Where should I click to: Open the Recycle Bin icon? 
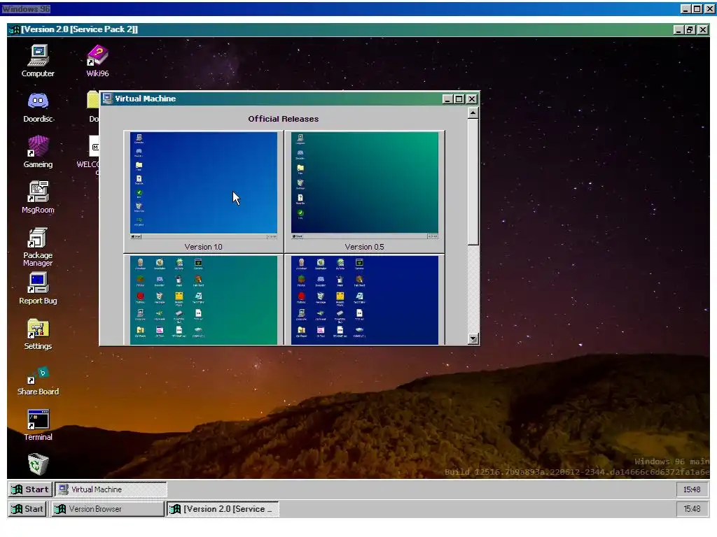click(38, 464)
